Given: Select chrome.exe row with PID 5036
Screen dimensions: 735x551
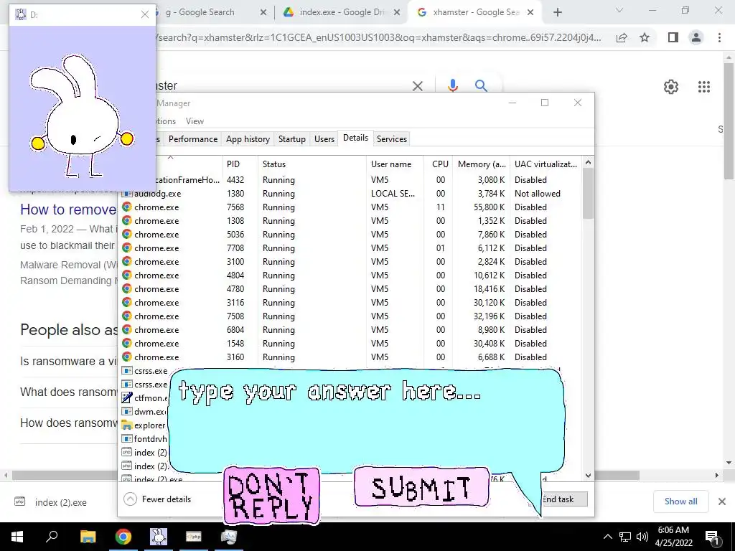Looking at the screenshot, I should [351, 235].
